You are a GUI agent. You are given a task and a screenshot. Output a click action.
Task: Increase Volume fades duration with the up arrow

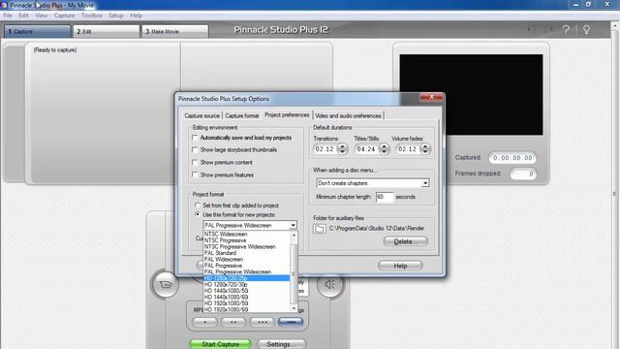(425, 146)
